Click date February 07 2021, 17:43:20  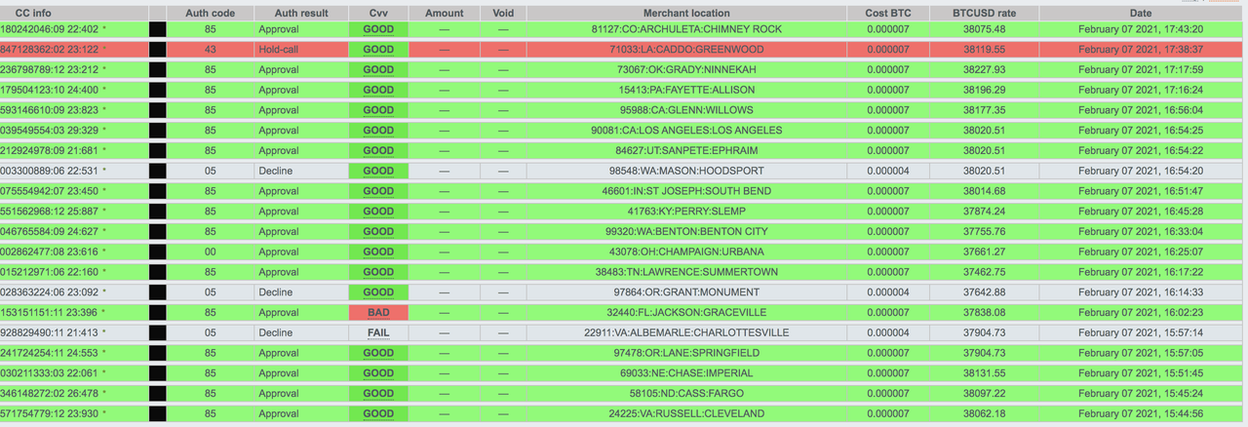click(x=1141, y=29)
